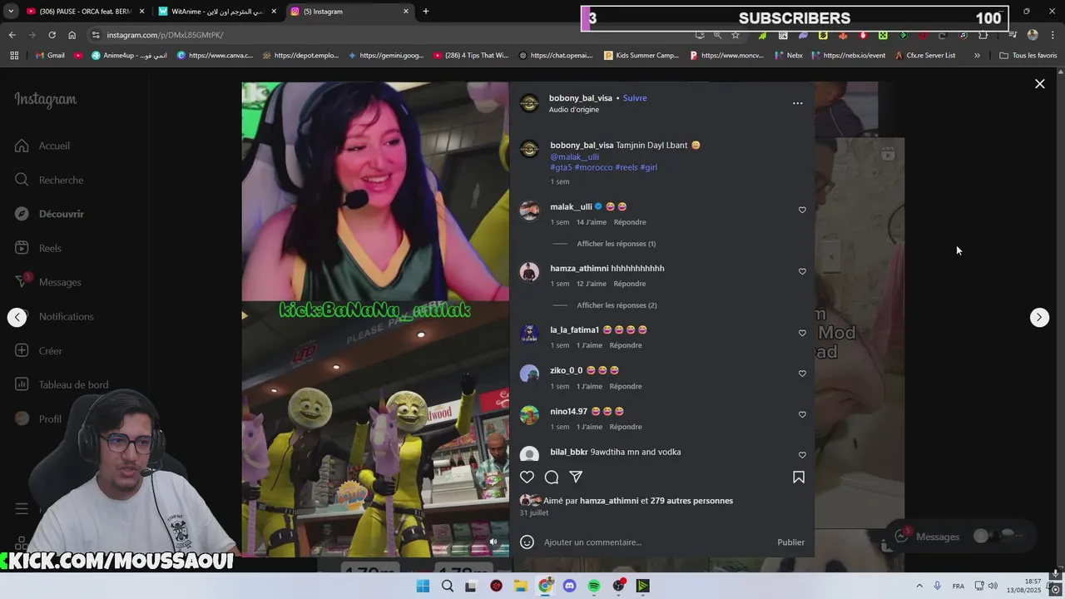
Task: Open the @malak__ulli mention in caption
Action: pyautogui.click(x=574, y=156)
